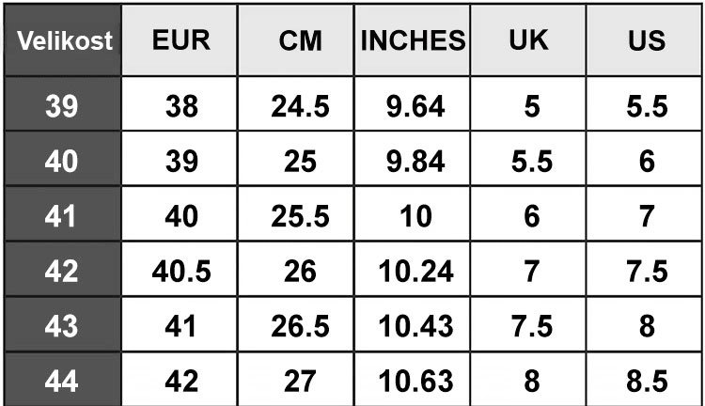Select the 10.24 inches cell
The image size is (705, 406).
tap(415, 272)
